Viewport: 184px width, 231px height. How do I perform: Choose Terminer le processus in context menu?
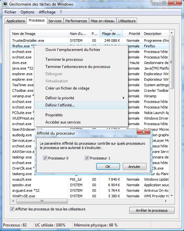pos(81,59)
